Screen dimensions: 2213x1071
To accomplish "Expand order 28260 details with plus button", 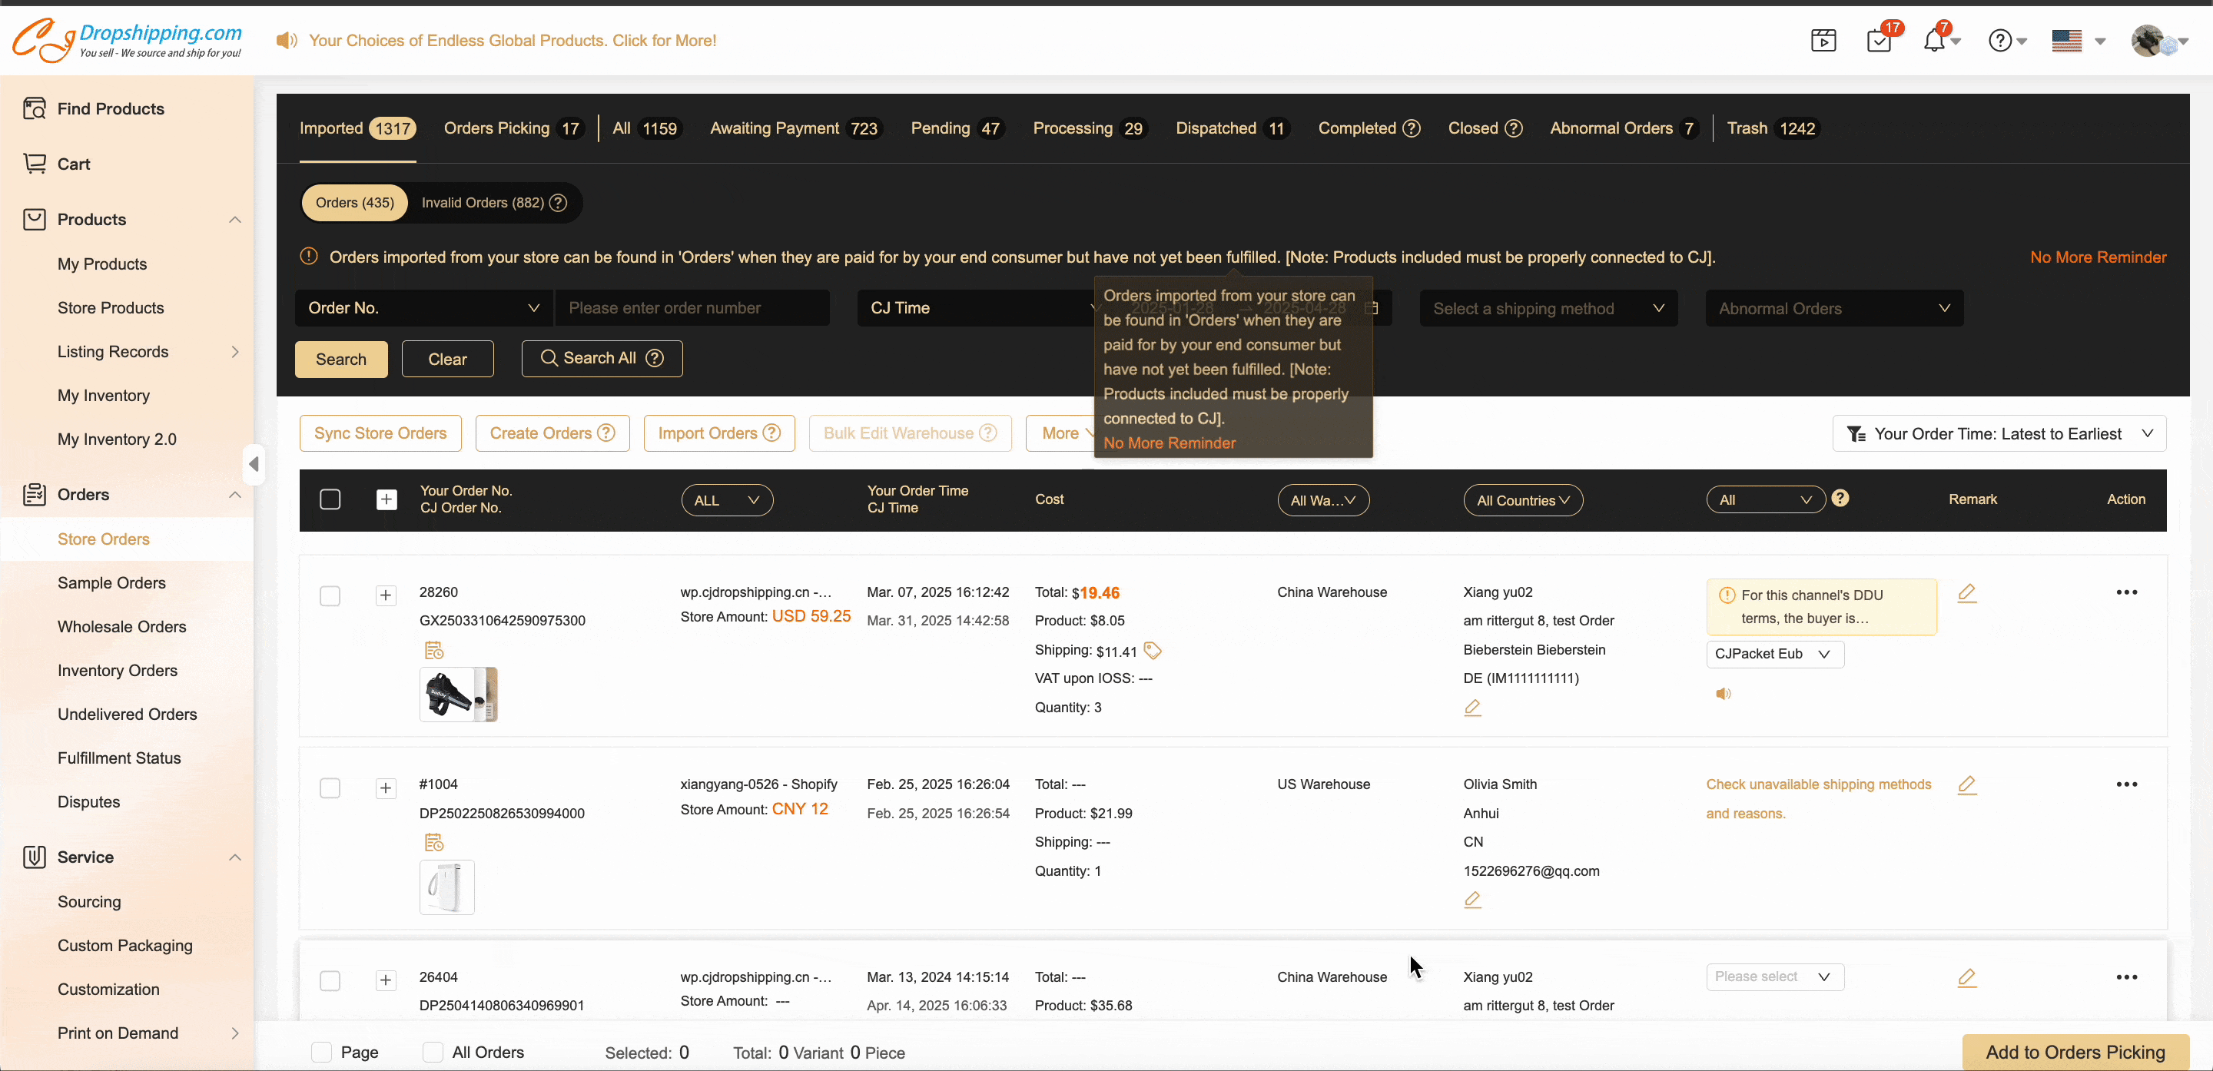I will pyautogui.click(x=387, y=596).
